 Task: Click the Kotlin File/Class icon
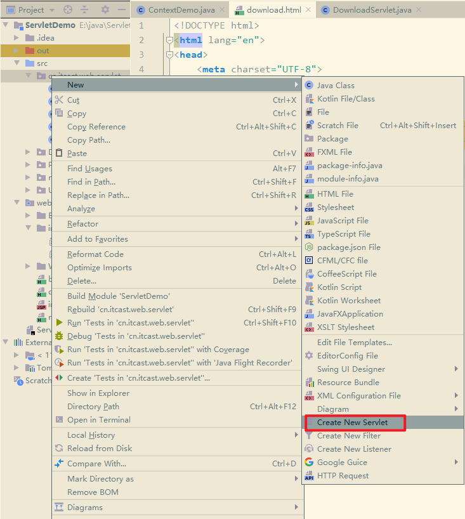(x=309, y=98)
